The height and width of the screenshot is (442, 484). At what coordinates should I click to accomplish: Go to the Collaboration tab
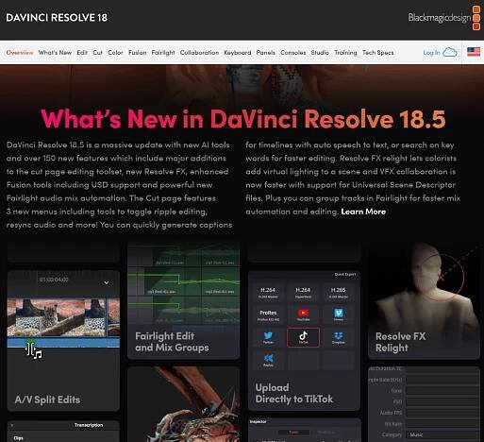point(199,53)
